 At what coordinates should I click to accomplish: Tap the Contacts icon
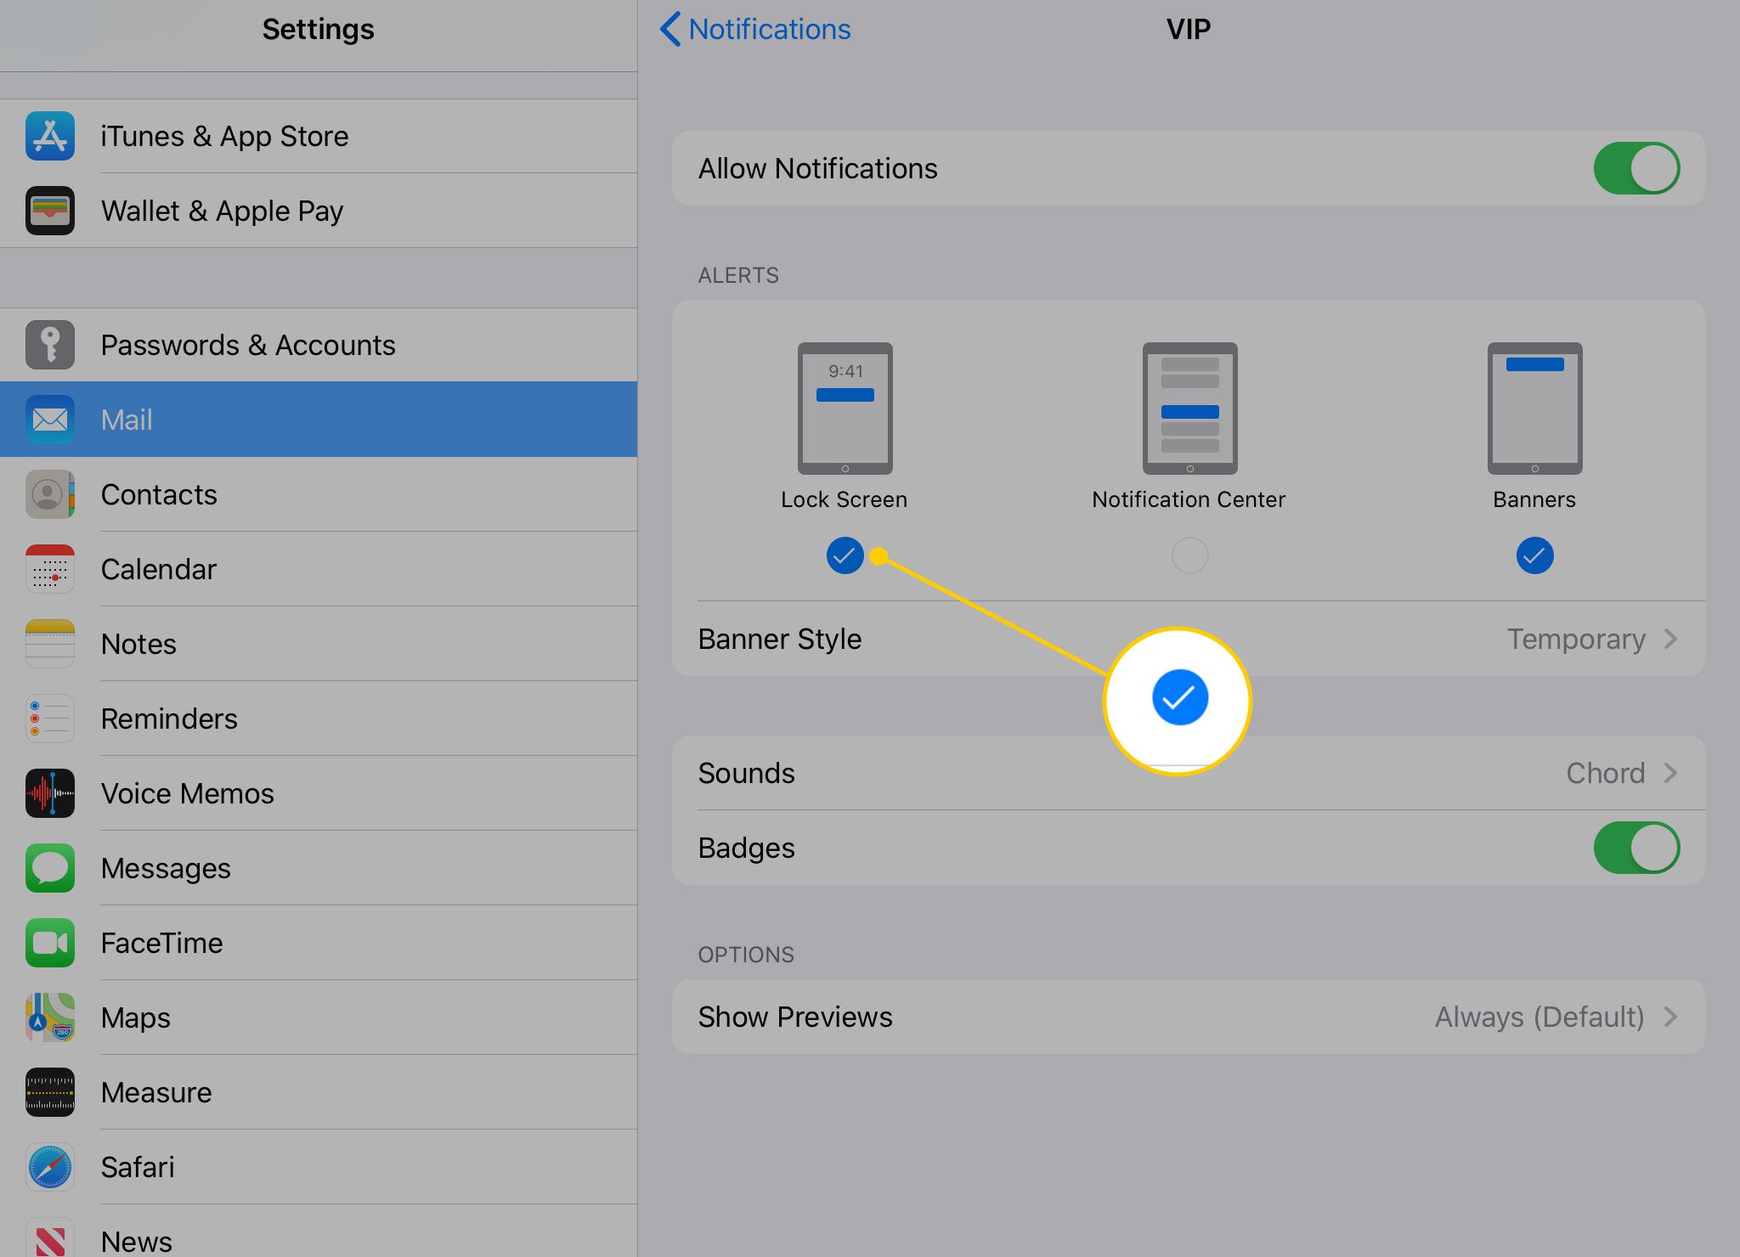coord(50,494)
